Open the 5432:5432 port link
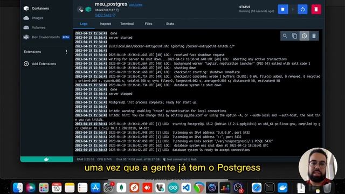This screenshot has height=194, width=345. click(x=105, y=15)
